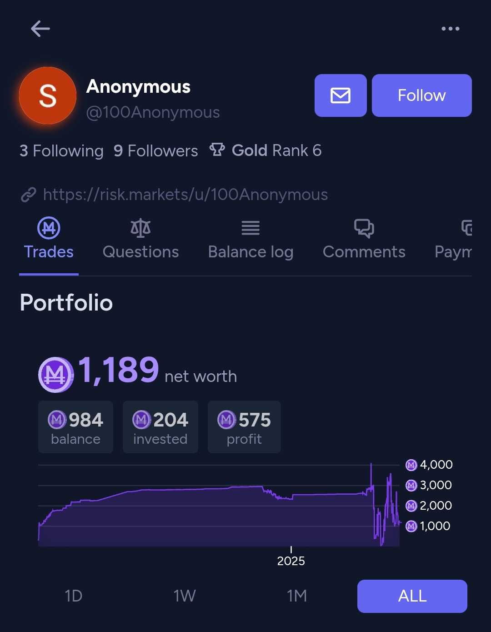Tap the orange S profile avatar

pyautogui.click(x=48, y=95)
